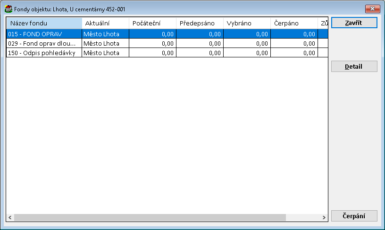Open Detail for selected fund
Image resolution: width=385 pixels, height=230 pixels.
354,66
